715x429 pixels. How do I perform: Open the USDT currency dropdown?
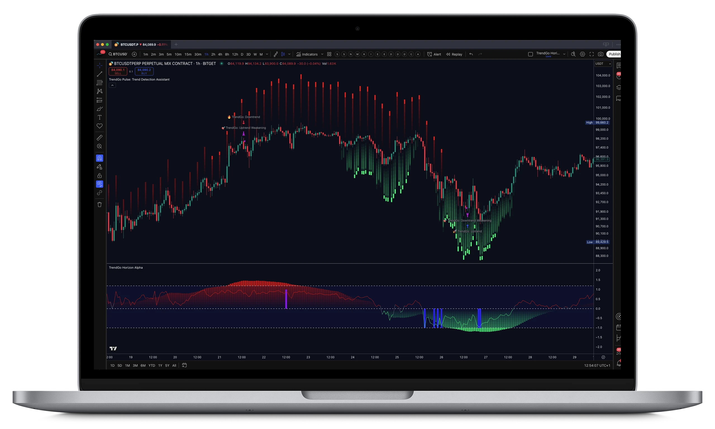[603, 64]
